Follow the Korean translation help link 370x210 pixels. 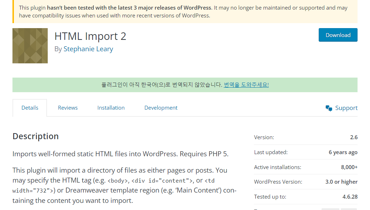[x=246, y=85]
